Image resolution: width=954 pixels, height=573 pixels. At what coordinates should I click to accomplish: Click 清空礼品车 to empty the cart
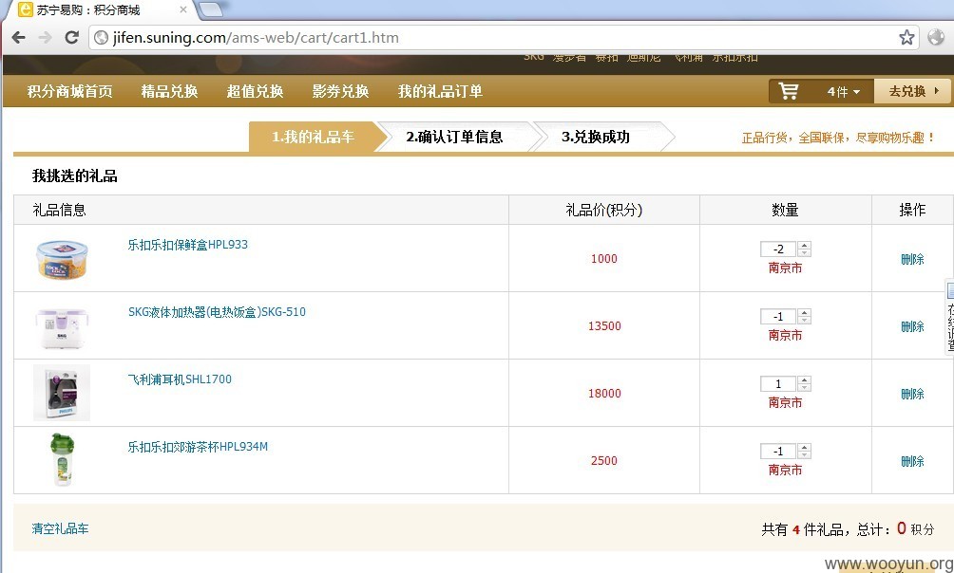[60, 528]
